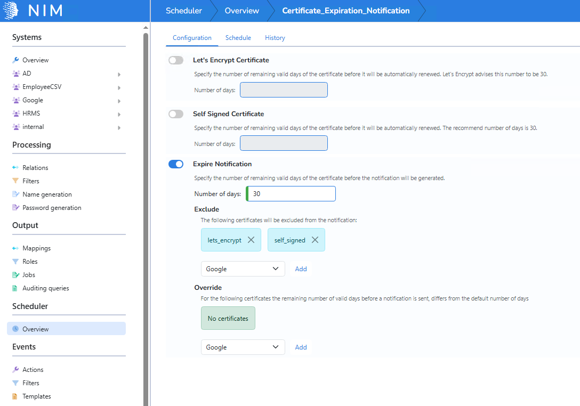Click the Jobs icon in Output

coord(15,275)
